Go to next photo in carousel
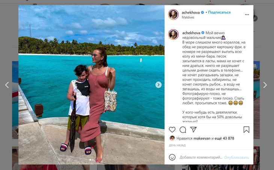 click(x=158, y=85)
